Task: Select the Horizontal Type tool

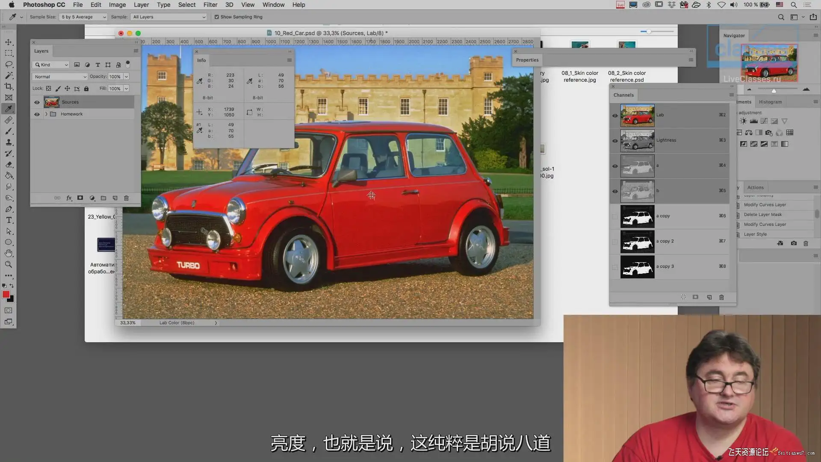Action: (x=9, y=220)
